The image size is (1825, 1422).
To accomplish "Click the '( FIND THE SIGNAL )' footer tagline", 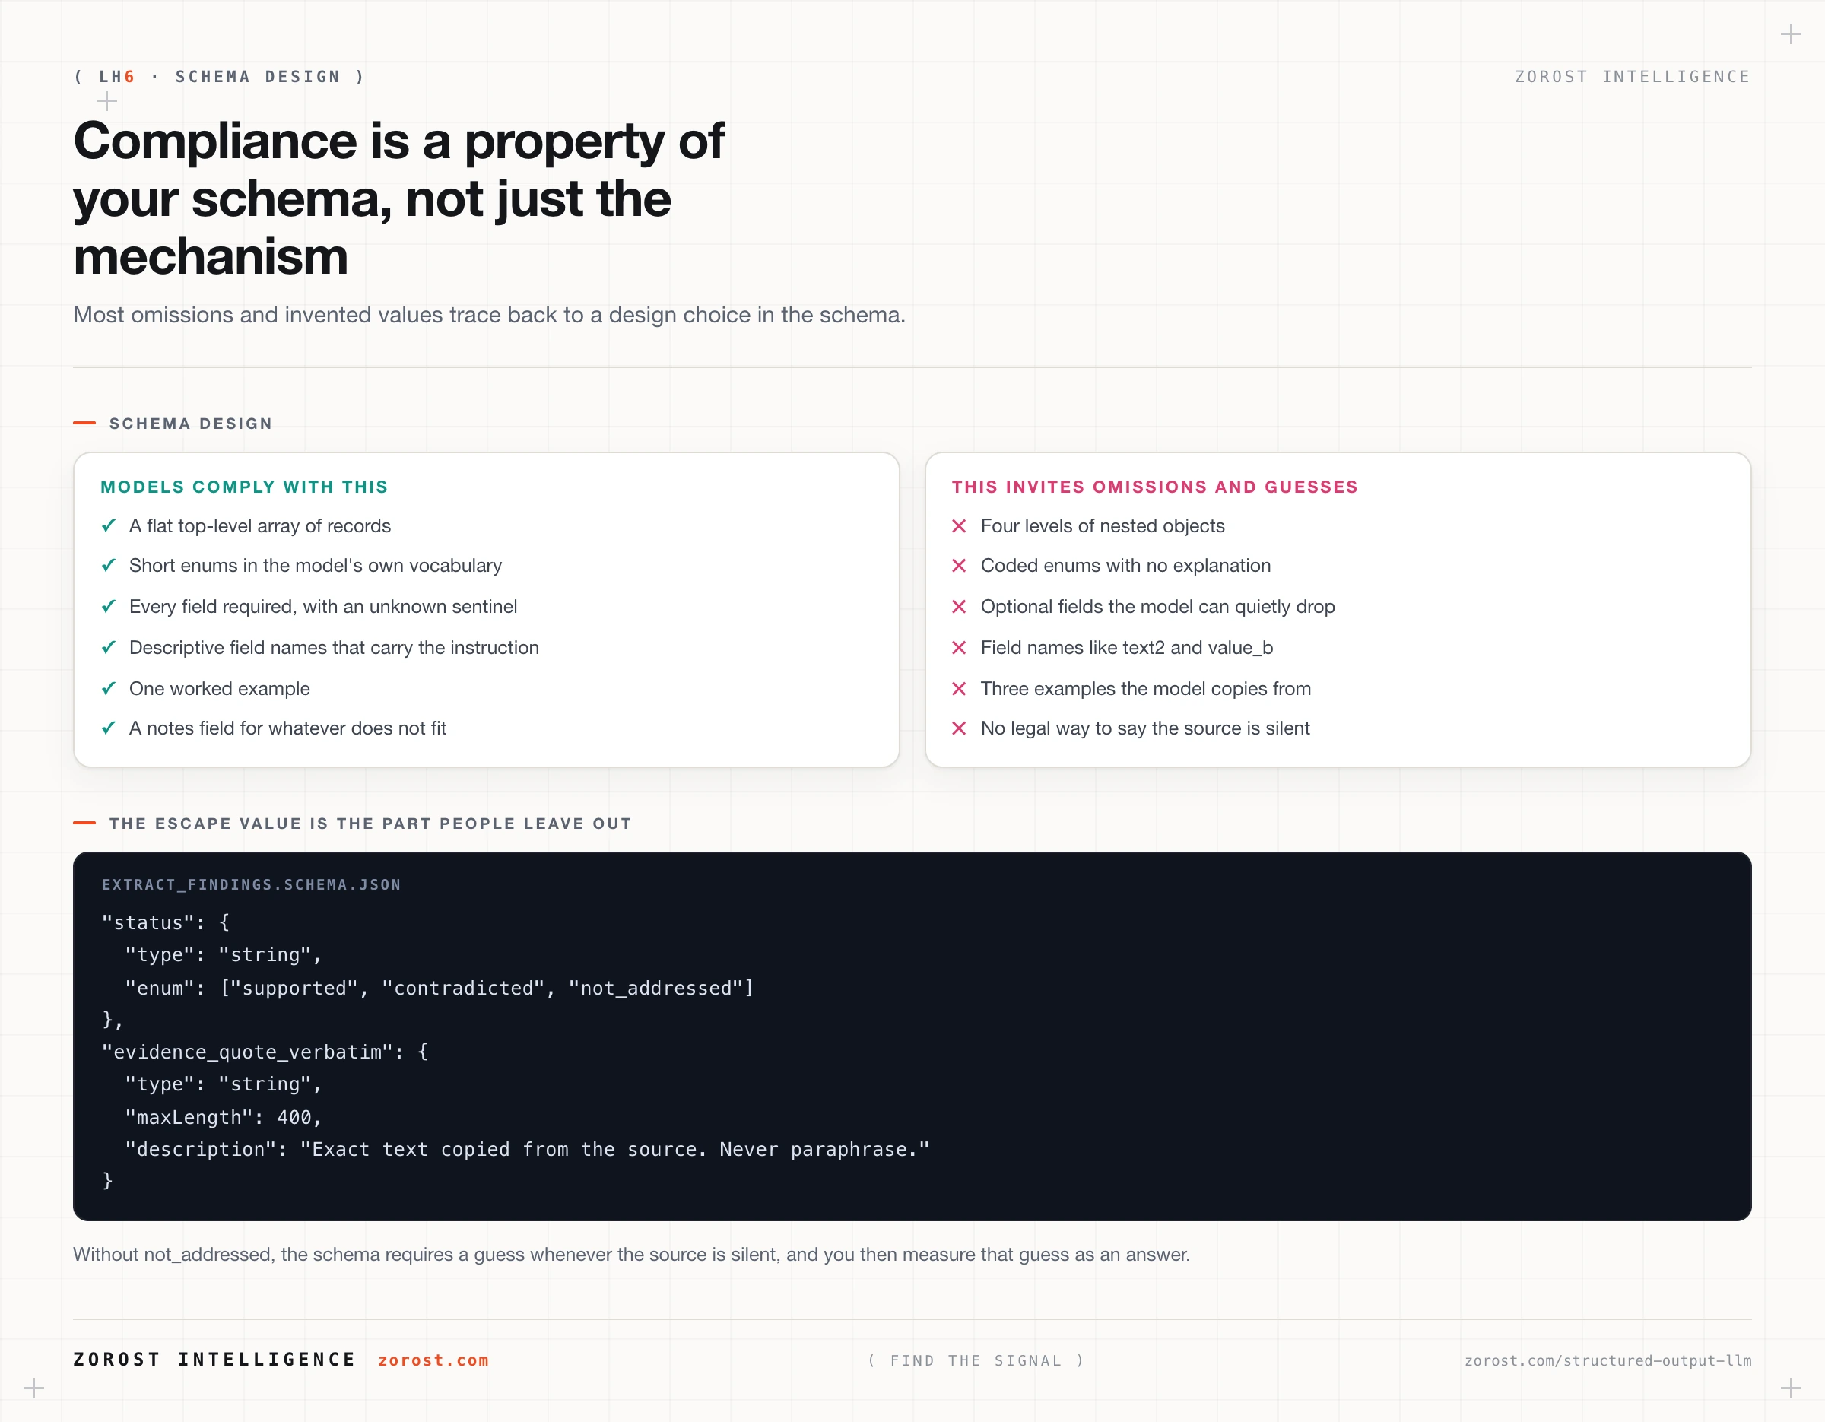I will coord(976,1360).
